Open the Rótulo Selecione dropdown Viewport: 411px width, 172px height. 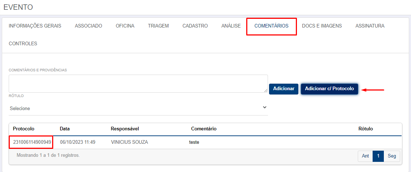click(138, 108)
